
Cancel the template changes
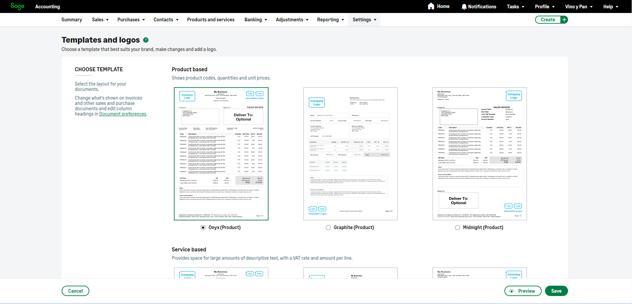pos(75,291)
